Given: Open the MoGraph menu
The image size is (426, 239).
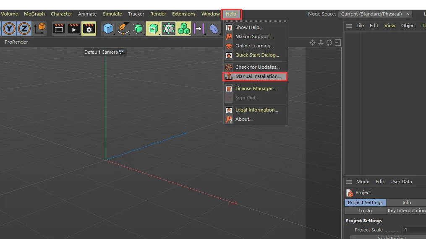Looking at the screenshot, I should [34, 14].
